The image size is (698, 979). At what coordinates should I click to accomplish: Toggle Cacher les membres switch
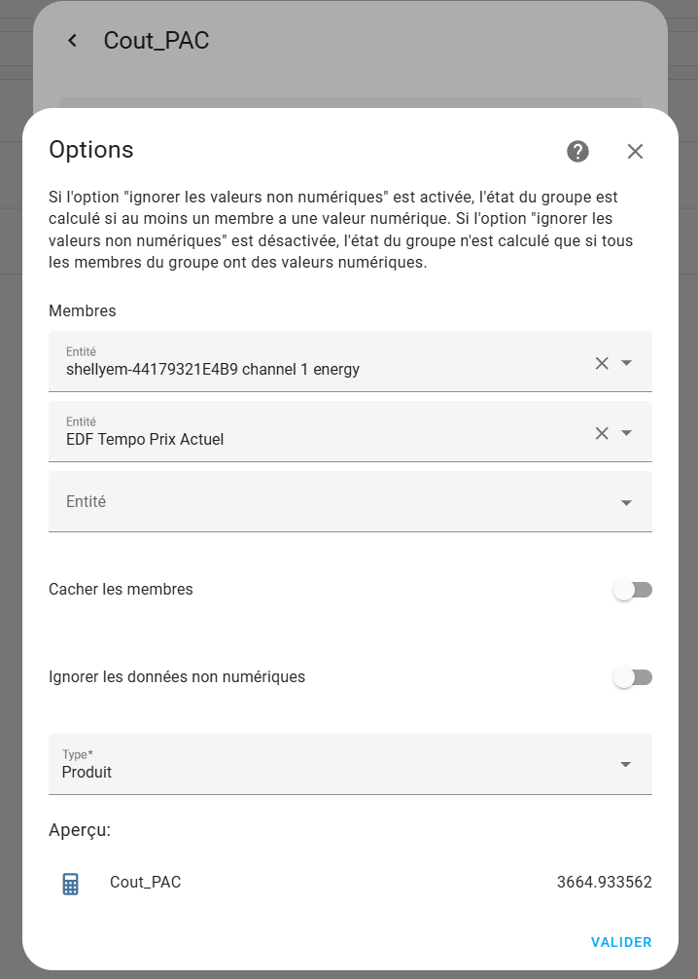tap(633, 590)
